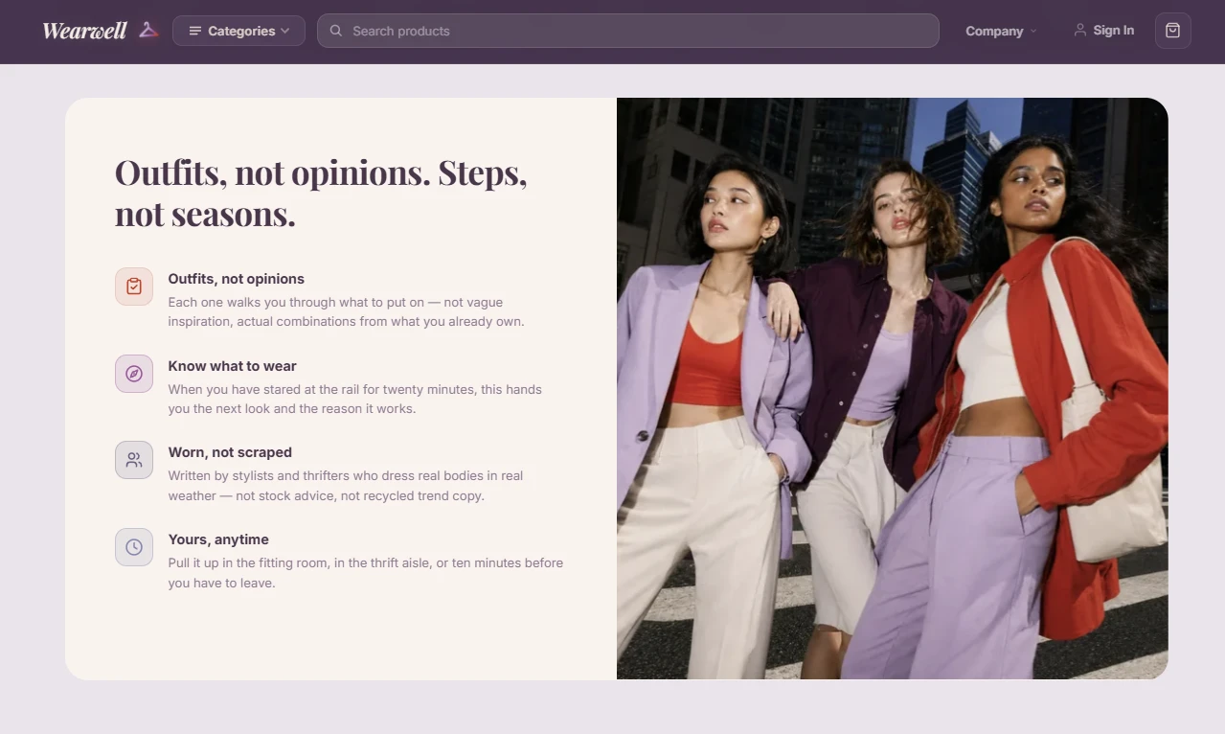Click the 'Worn, not scraped' feature title
This screenshot has height=734, width=1225.
[230, 452]
